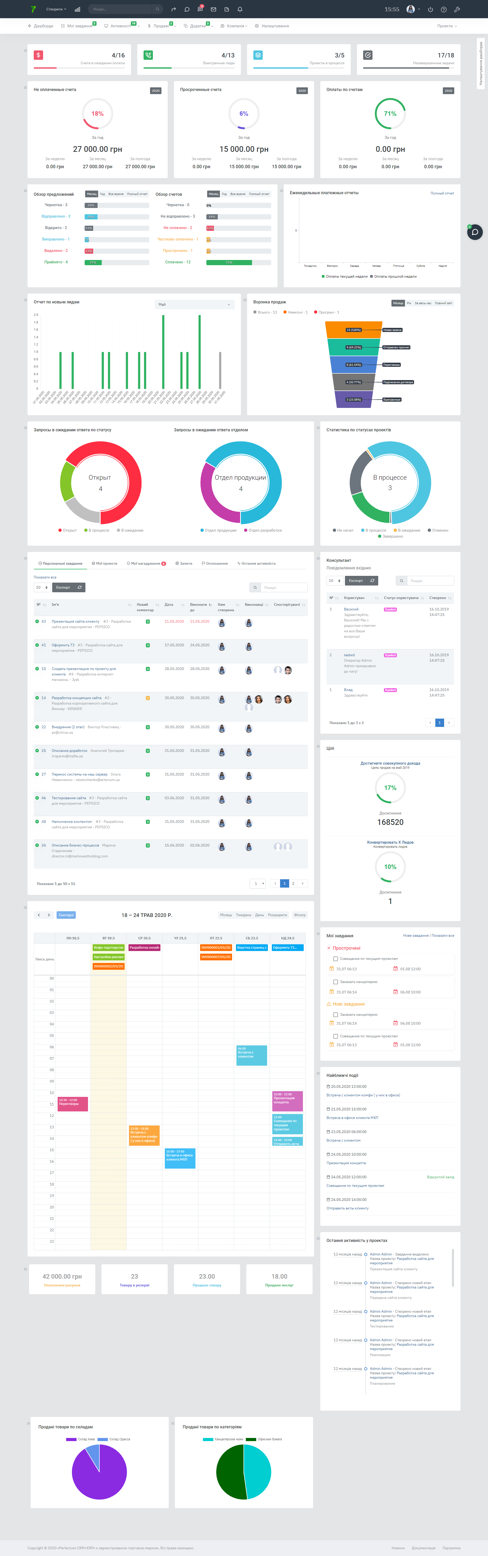
Task: Click the green comment badge of task 41
Action: 148,645
